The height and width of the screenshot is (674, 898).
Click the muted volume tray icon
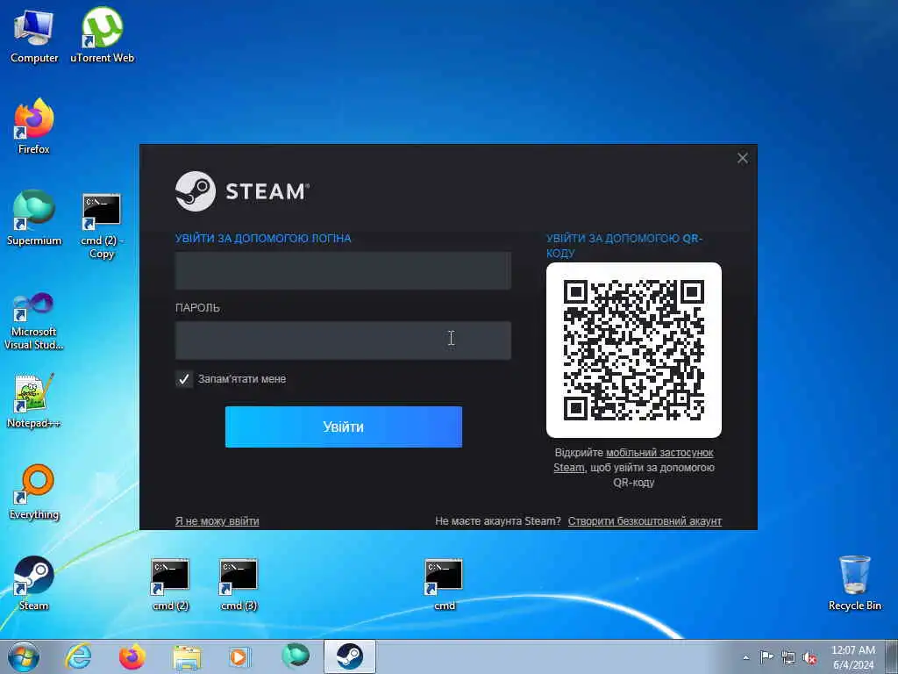809,657
